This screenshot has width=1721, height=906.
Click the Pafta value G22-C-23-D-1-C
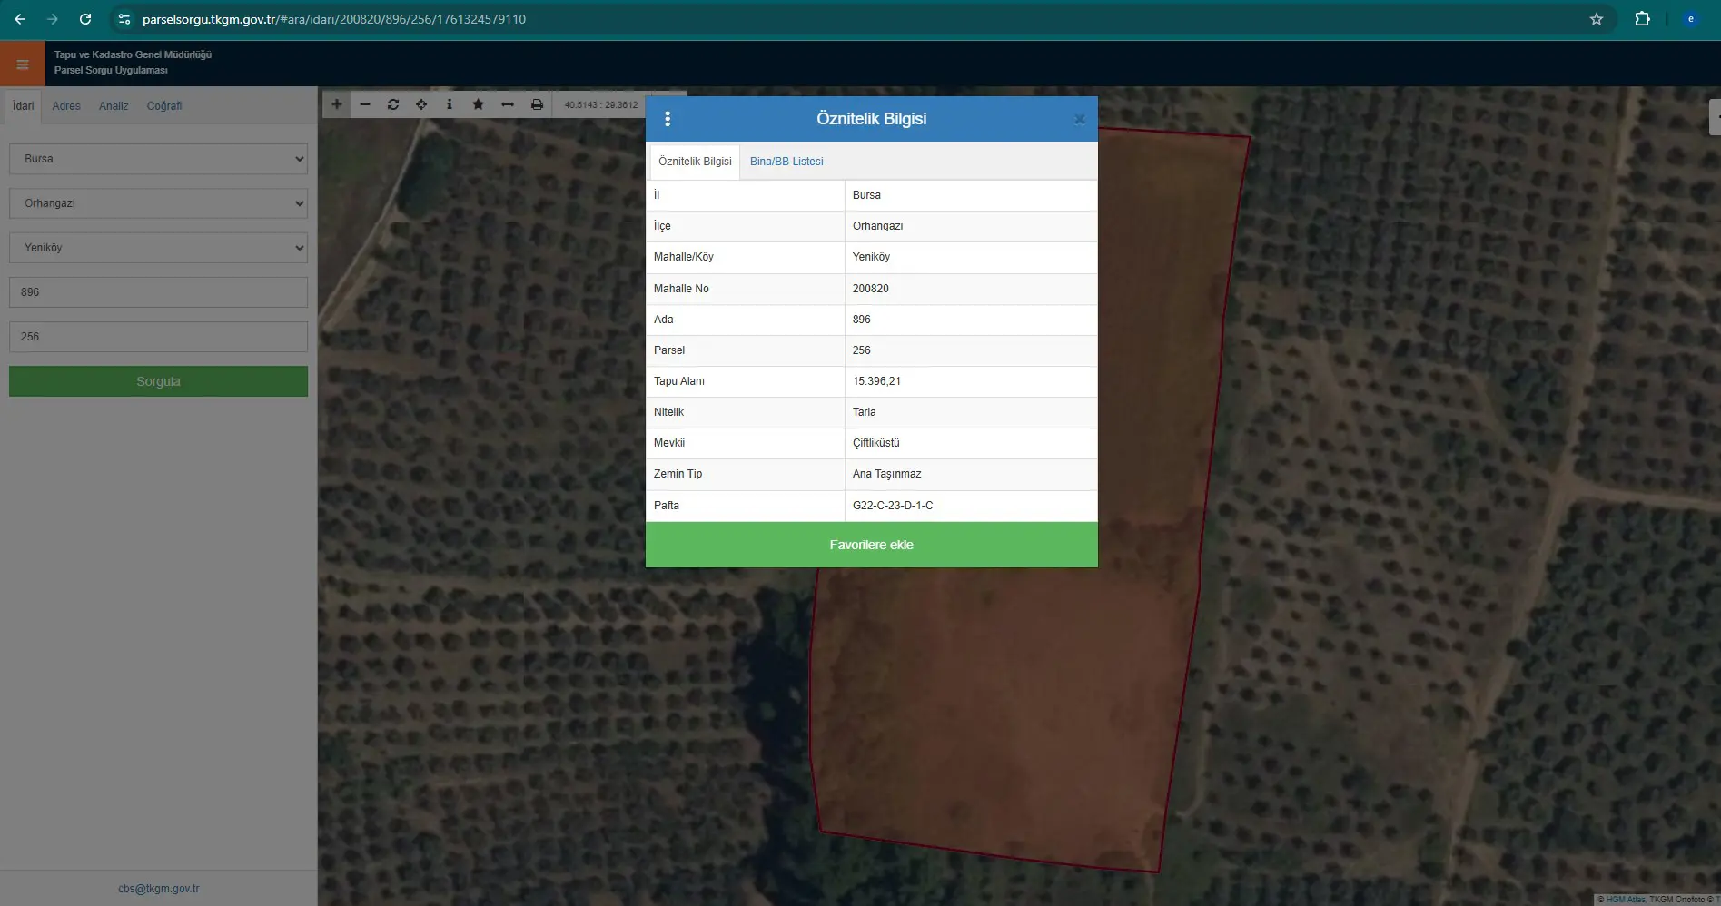(893, 506)
